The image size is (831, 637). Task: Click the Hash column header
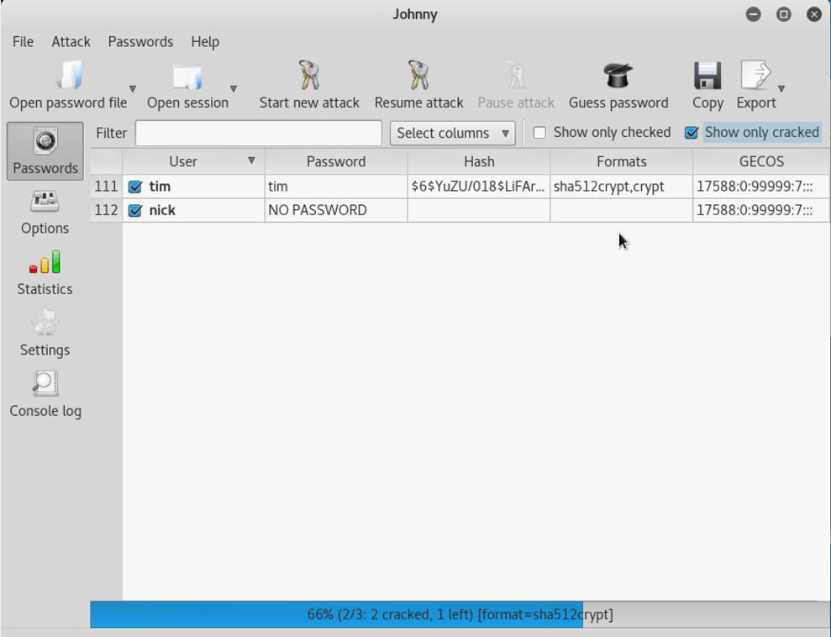tap(479, 161)
